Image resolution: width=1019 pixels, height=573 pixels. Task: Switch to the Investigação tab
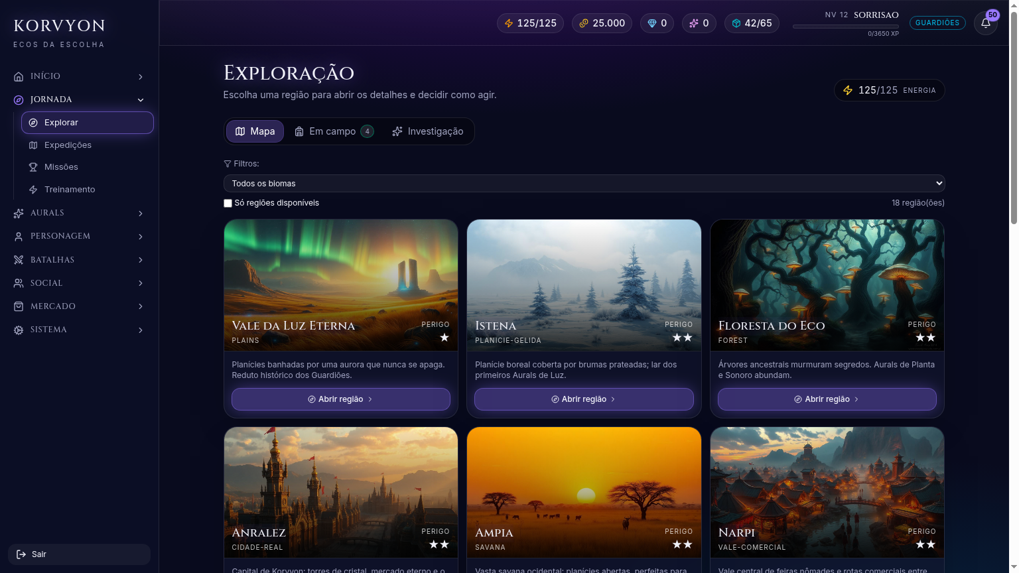pos(428,131)
